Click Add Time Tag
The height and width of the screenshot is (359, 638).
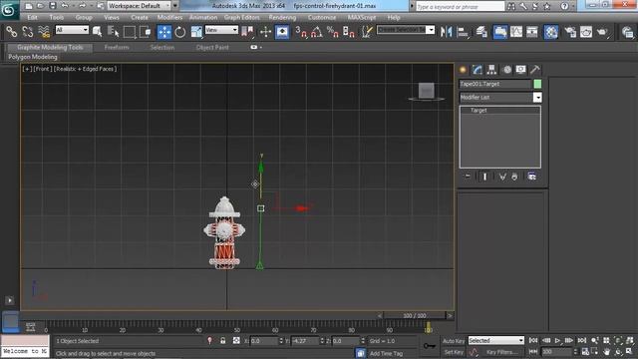click(x=386, y=353)
